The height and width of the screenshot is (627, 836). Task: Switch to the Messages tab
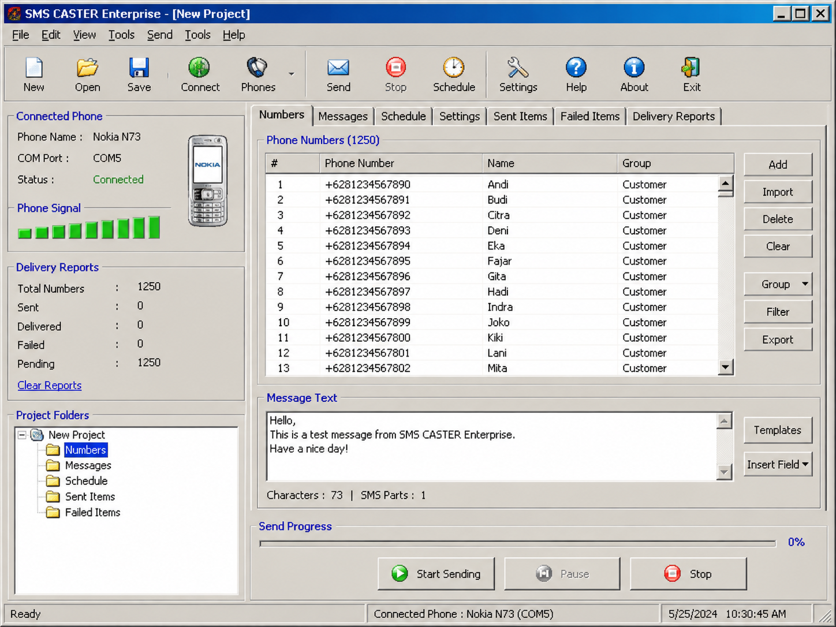[x=343, y=116]
